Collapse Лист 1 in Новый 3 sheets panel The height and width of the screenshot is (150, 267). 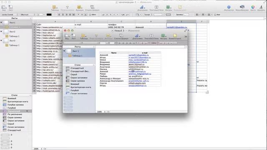point(64,51)
